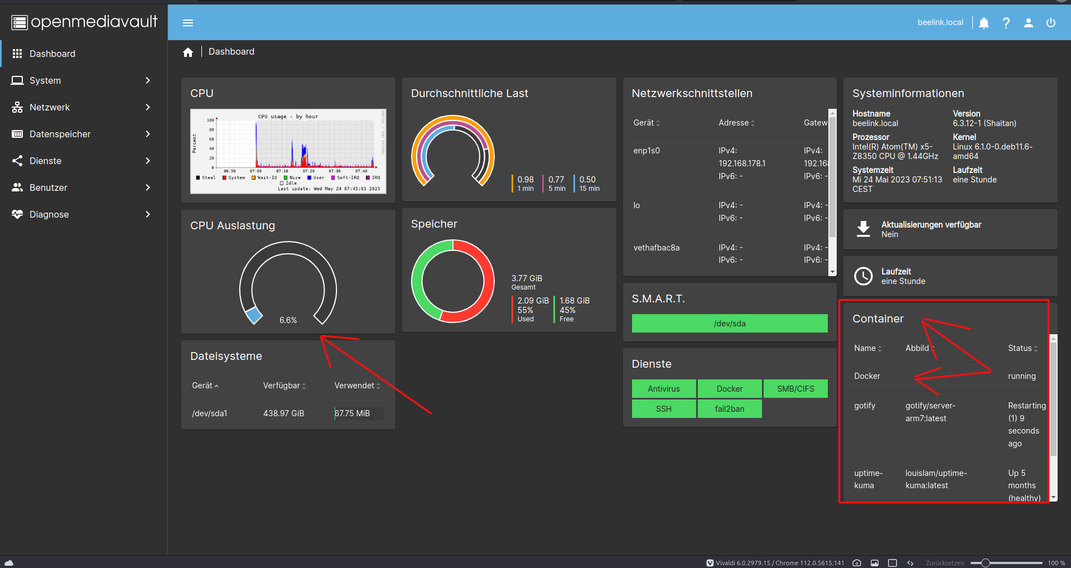This screenshot has width=1071, height=568.
Task: Toggle the hamburger navigation menu
Action: 188,23
